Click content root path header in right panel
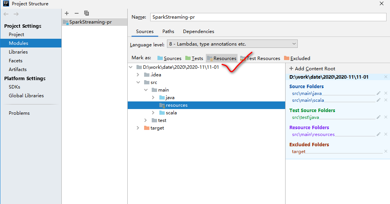Image resolution: width=390 pixels, height=204 pixels. [x=329, y=77]
